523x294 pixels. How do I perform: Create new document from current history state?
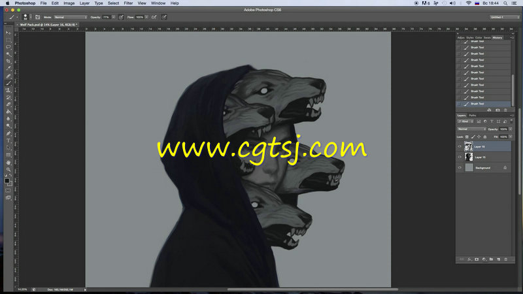click(x=489, y=110)
